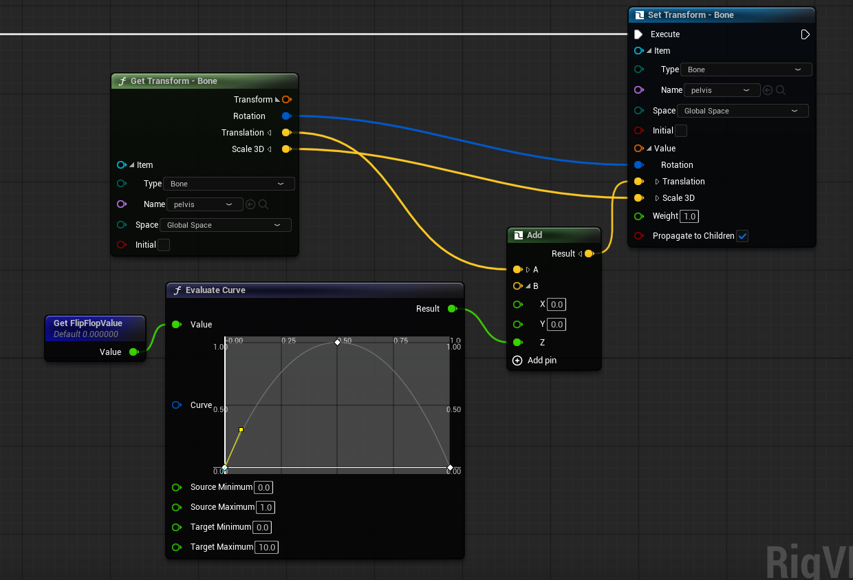Open the Type dropdown showing Bone on Set Transform
853x580 pixels.
pyautogui.click(x=746, y=69)
